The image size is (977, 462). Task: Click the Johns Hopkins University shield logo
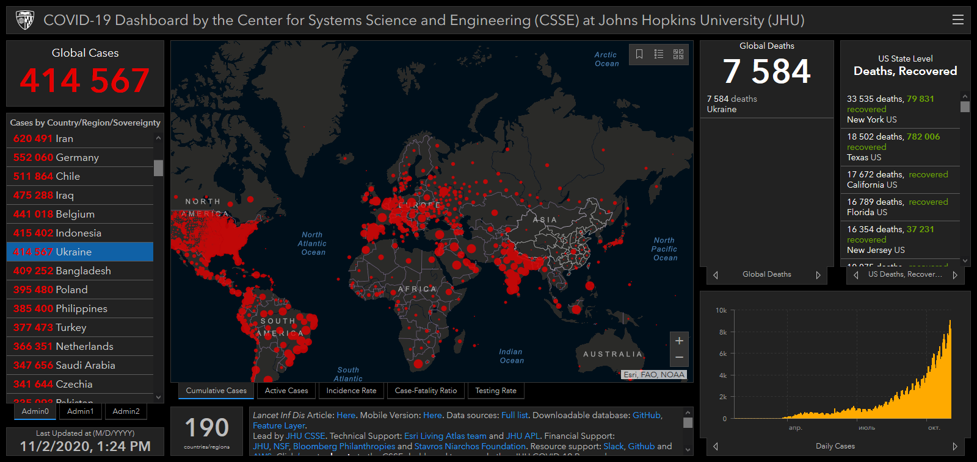tap(25, 20)
